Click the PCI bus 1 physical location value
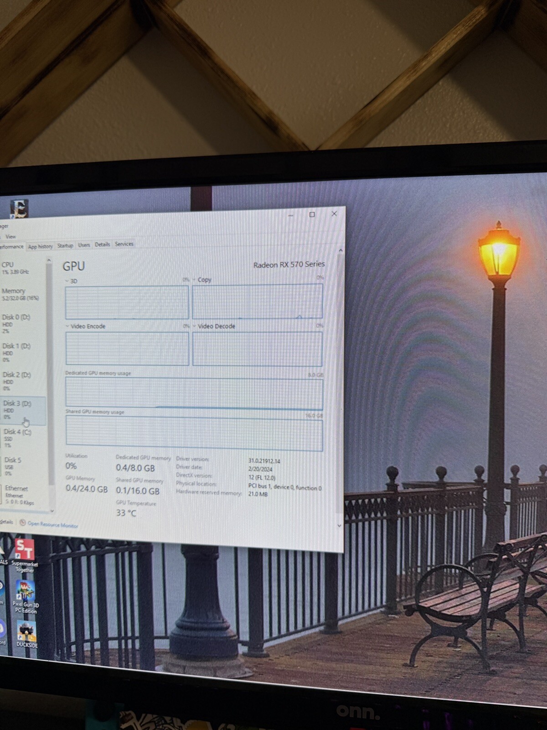 pyautogui.click(x=285, y=487)
